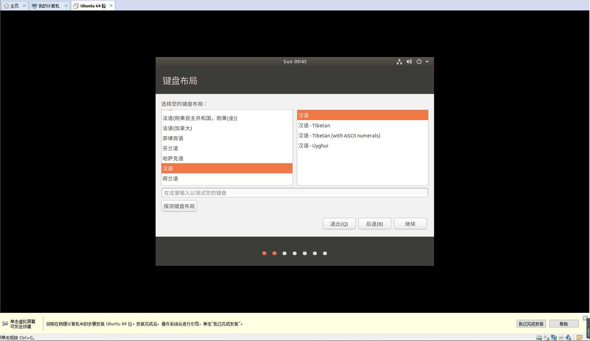Click the volume speaker icon in Ubuntu top bar
The width and height of the screenshot is (590, 341).
point(409,62)
